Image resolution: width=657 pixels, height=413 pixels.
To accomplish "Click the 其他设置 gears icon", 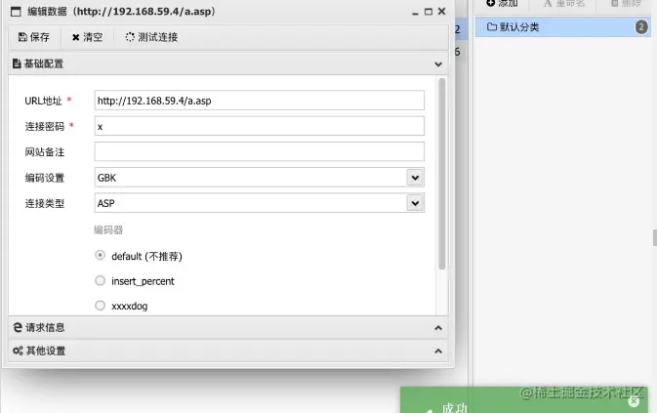I will [18, 351].
